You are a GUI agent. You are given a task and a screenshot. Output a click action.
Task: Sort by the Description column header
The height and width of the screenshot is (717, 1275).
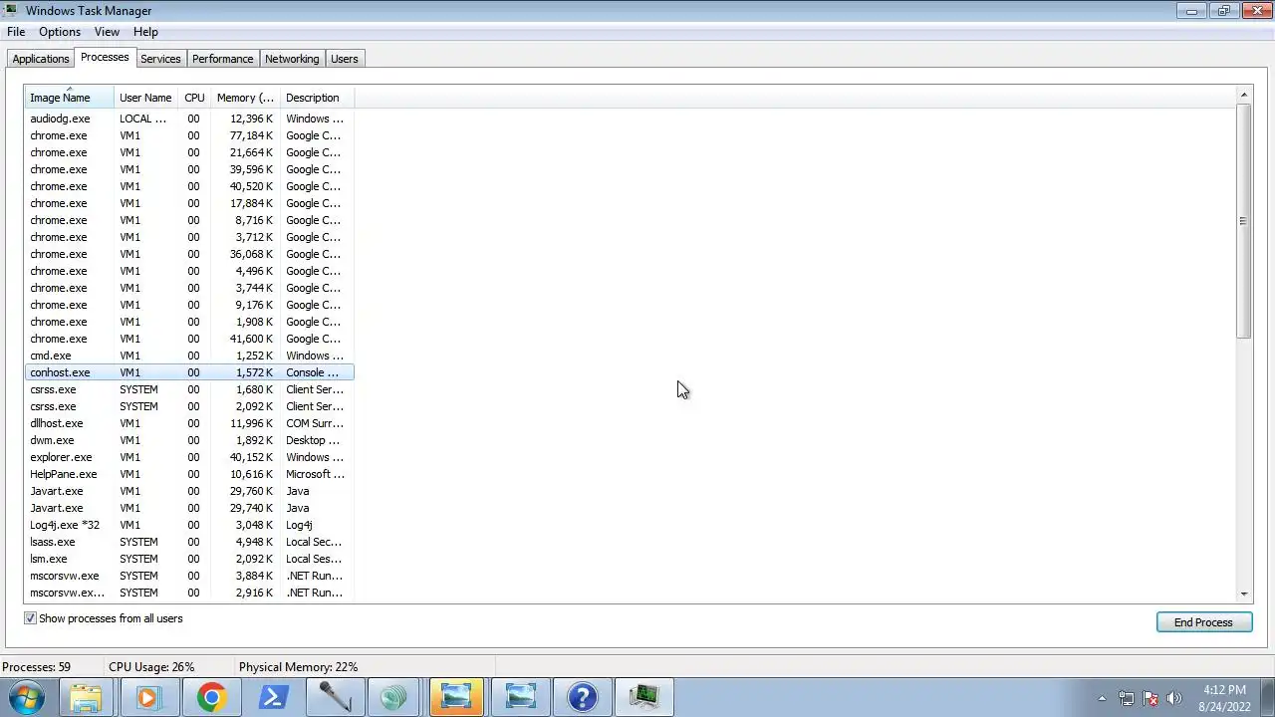(317, 98)
